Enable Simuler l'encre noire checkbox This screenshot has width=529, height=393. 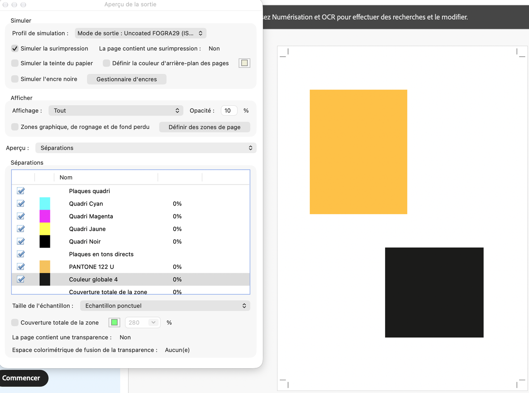point(15,79)
